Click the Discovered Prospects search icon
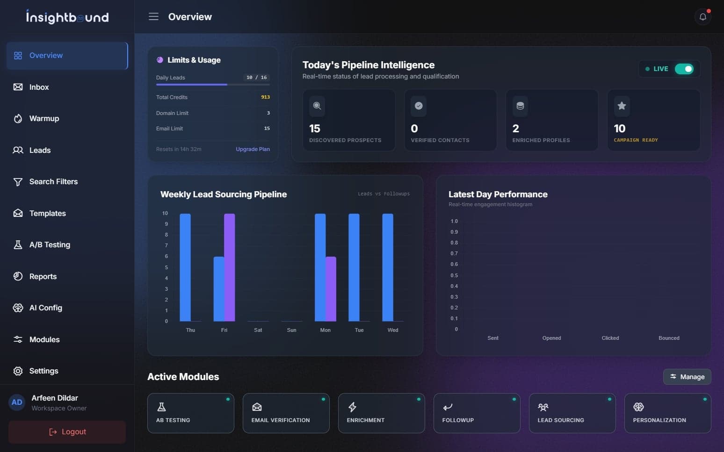 click(317, 106)
